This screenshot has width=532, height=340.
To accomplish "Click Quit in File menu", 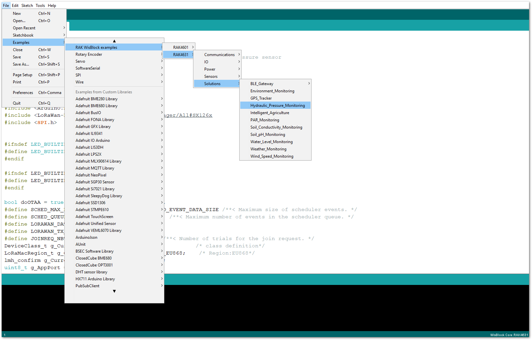I will [34, 103].
